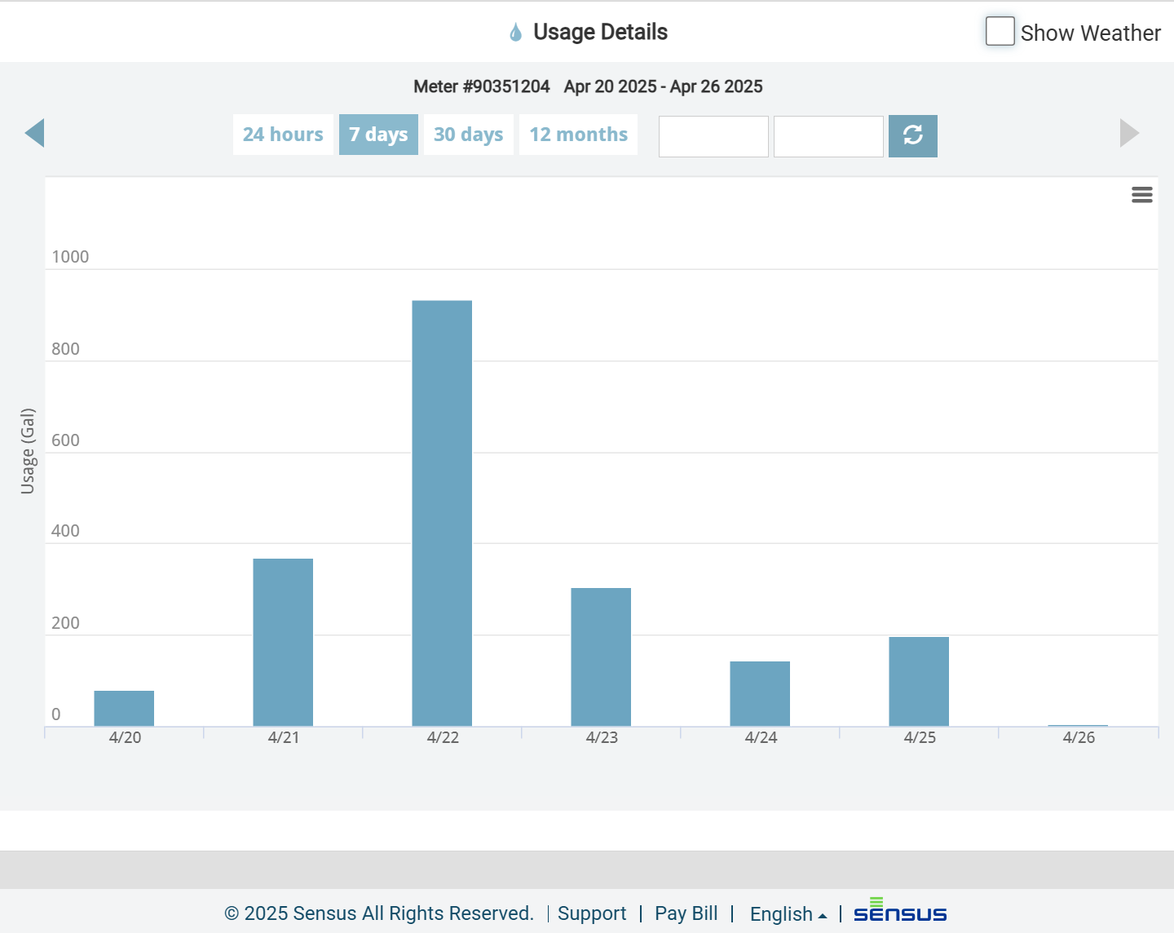Open the end date field picker
The height and width of the screenshot is (933, 1174).
pyautogui.click(x=828, y=136)
